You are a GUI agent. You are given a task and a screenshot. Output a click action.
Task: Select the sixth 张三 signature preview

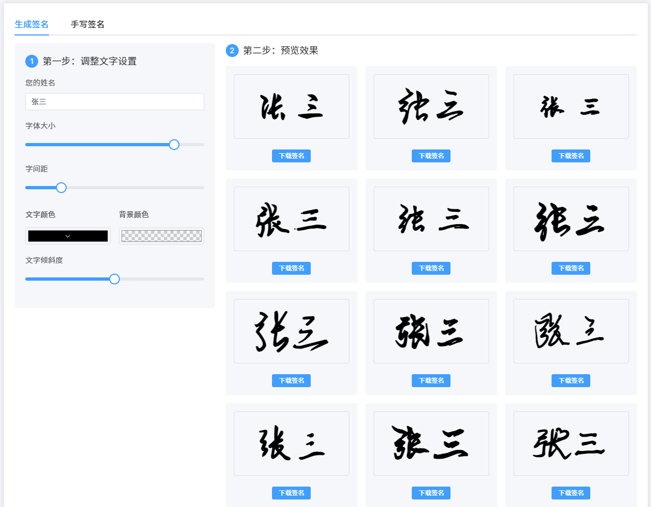(570, 218)
